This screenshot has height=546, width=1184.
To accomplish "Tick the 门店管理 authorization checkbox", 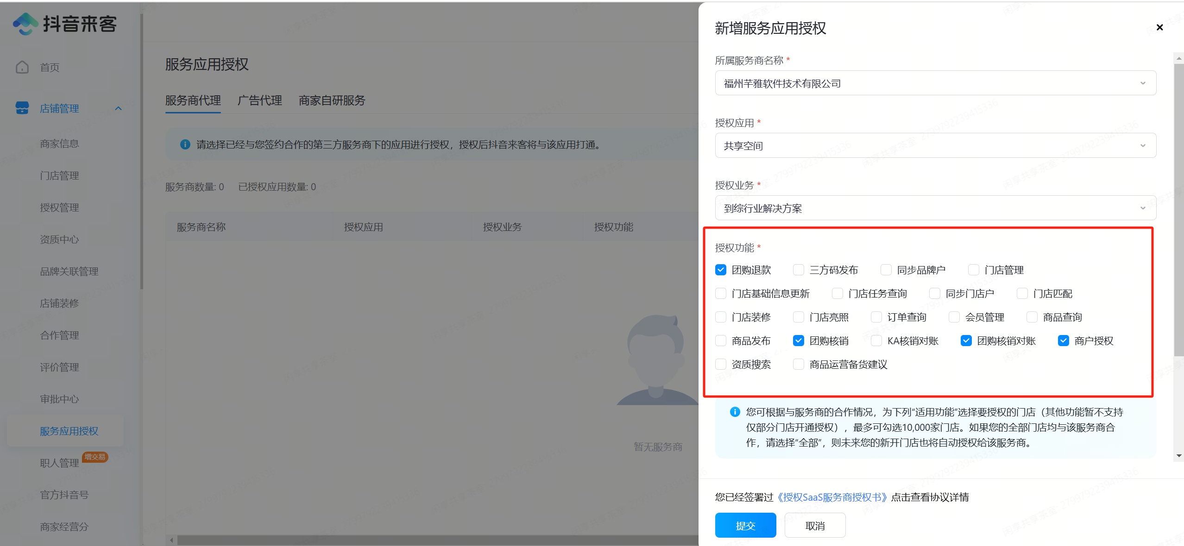I will [974, 270].
